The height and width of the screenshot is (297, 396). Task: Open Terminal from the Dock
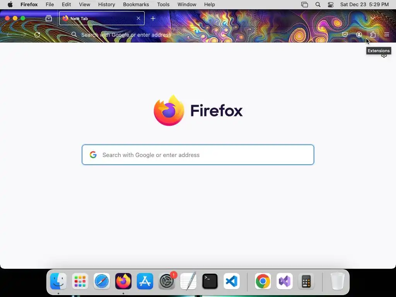pyautogui.click(x=210, y=281)
